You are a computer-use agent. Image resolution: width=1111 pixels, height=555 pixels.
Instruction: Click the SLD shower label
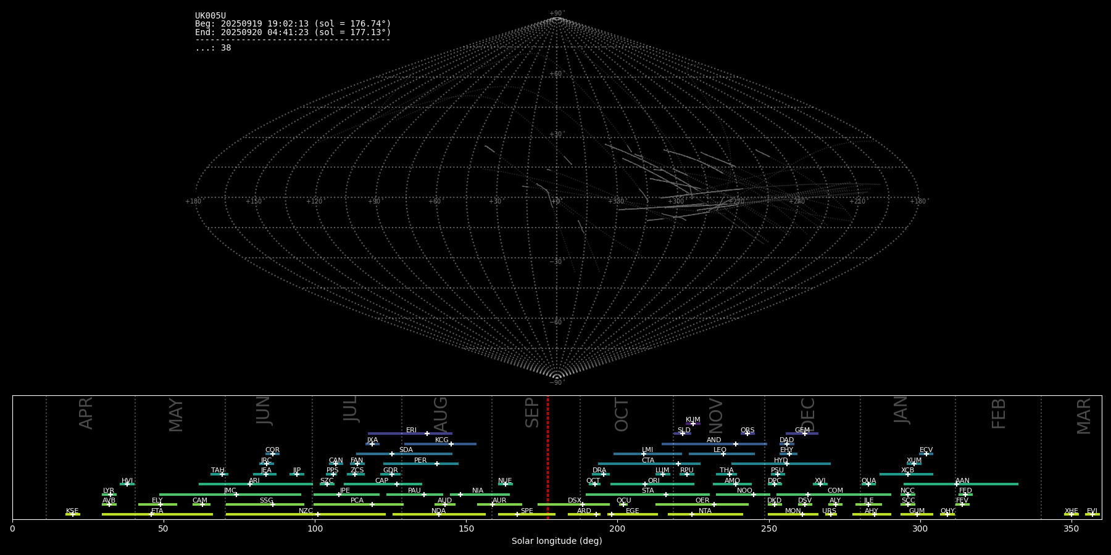(684, 430)
